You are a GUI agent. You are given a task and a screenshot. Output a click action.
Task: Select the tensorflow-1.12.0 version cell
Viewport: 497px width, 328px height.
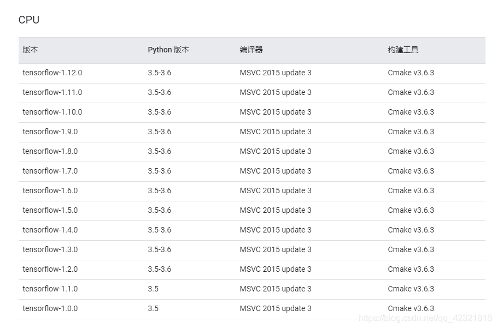click(x=52, y=73)
